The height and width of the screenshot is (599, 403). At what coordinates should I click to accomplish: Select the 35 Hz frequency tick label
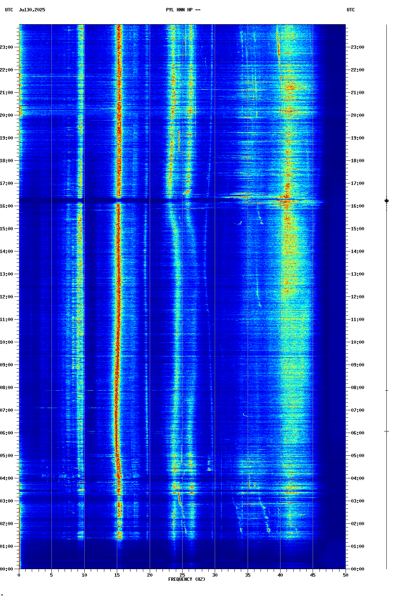pyautogui.click(x=248, y=575)
